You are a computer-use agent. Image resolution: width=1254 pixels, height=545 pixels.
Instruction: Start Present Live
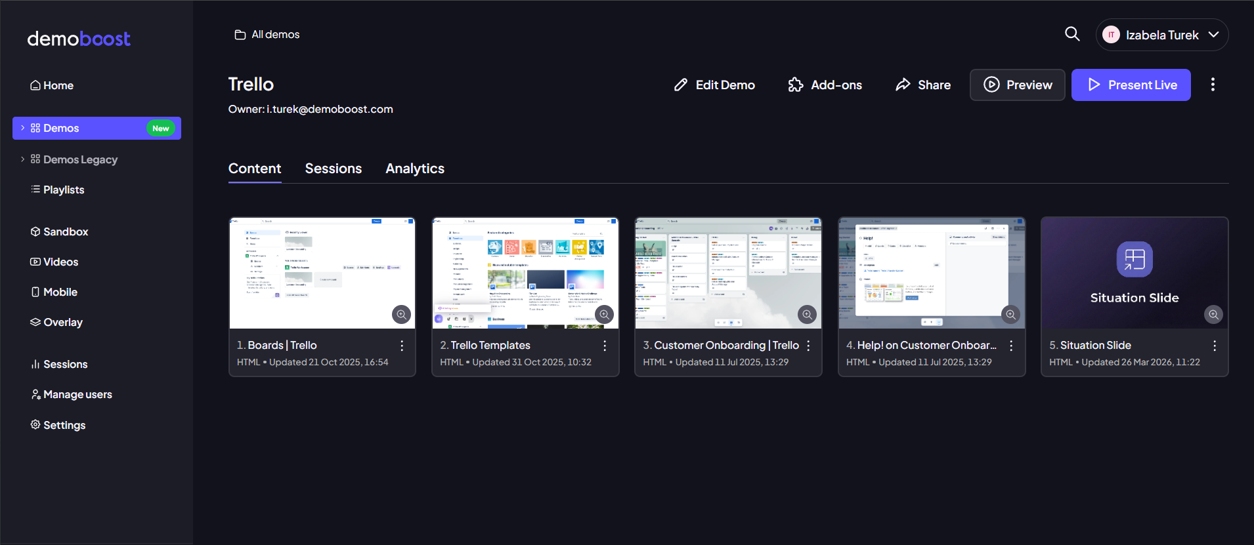point(1131,85)
